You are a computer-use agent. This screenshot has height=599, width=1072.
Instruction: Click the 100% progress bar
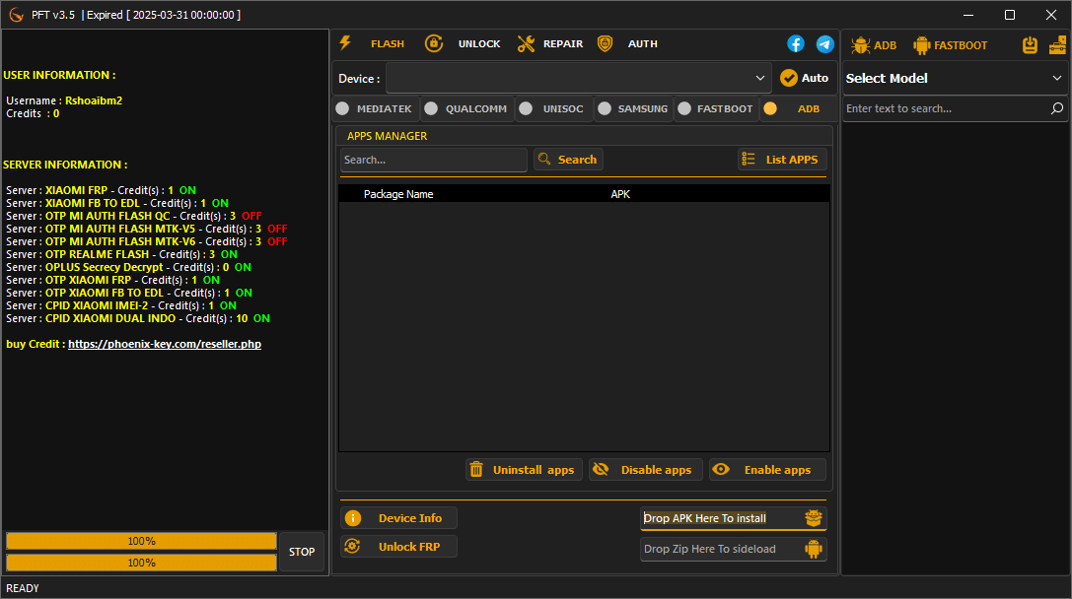click(x=141, y=540)
